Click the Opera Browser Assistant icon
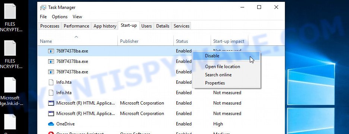The image size is (349, 134). (x=51, y=133)
